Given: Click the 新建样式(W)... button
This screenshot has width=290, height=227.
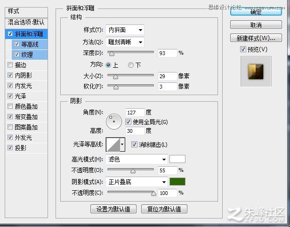Looking at the screenshot, I should (x=256, y=38).
